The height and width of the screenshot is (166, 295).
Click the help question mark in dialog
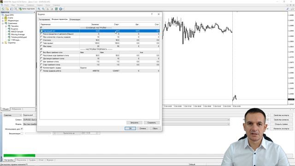(x=152, y=14)
